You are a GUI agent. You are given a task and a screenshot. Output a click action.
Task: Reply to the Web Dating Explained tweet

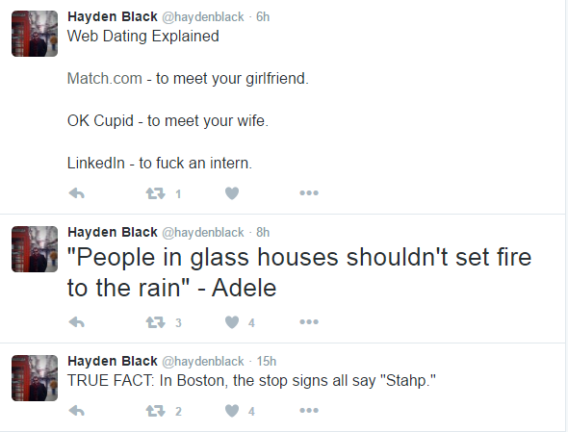pyautogui.click(x=76, y=193)
